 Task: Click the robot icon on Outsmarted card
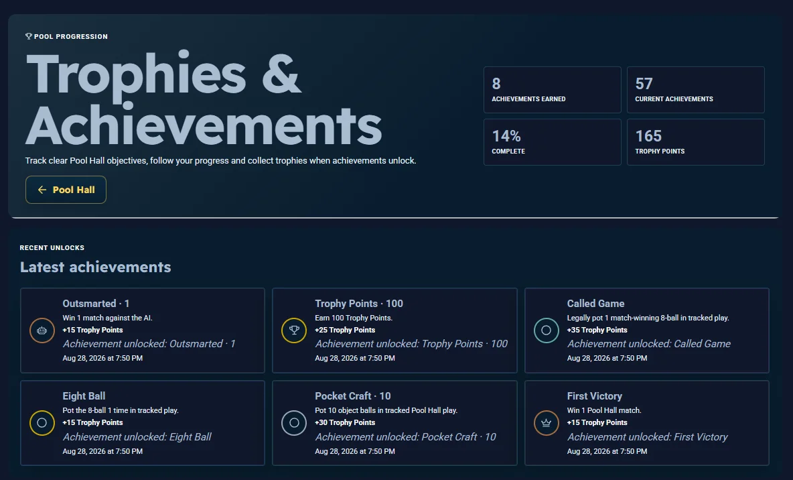(42, 331)
